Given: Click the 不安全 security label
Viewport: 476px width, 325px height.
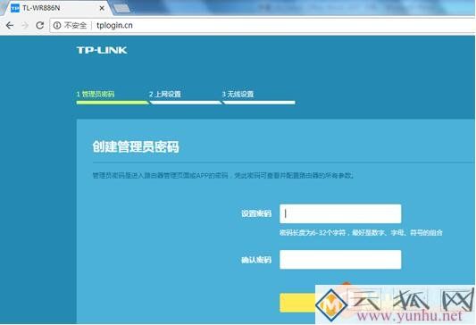Looking at the screenshot, I should pos(75,26).
